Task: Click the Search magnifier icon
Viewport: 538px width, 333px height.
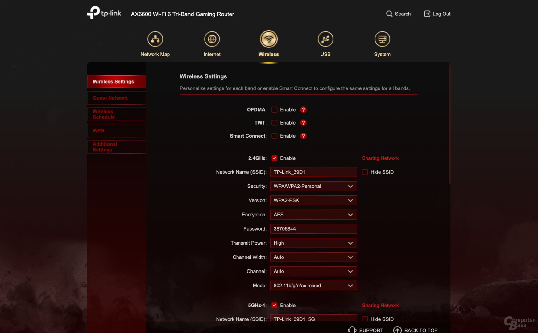Action: (x=389, y=14)
